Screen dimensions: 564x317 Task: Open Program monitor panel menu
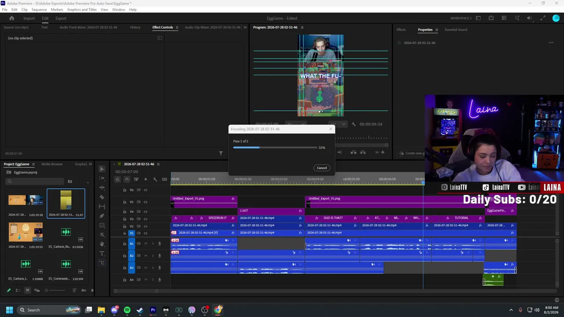302,27
